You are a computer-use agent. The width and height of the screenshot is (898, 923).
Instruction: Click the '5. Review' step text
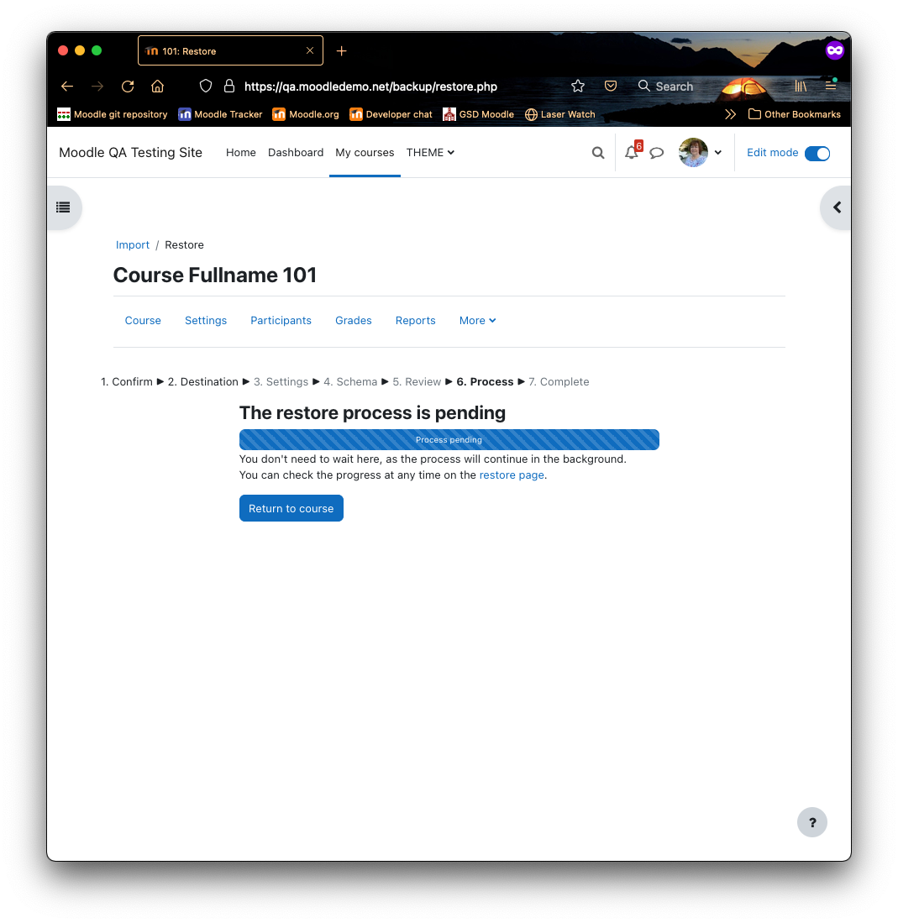[x=417, y=381]
